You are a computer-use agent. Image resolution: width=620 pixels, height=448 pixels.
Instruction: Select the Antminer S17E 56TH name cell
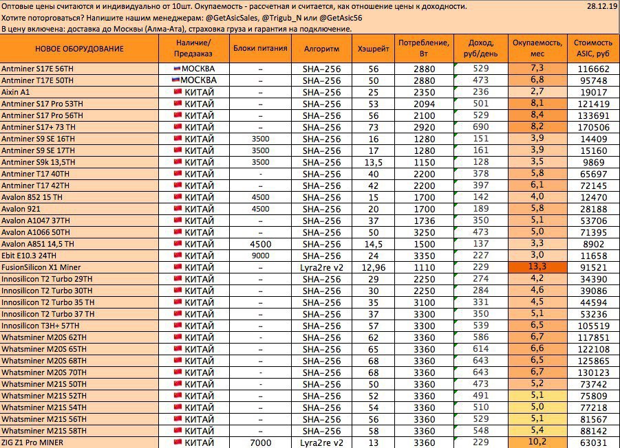click(79, 69)
